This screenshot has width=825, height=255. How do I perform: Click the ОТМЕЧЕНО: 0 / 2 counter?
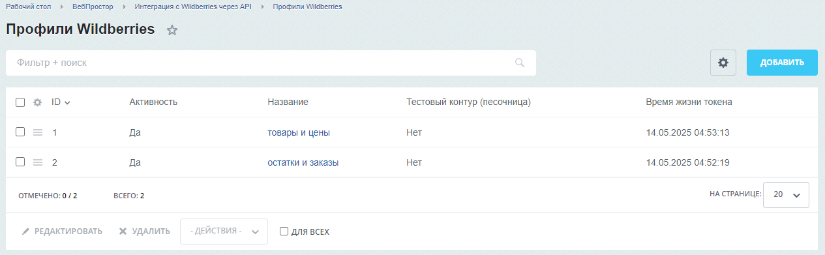click(48, 196)
